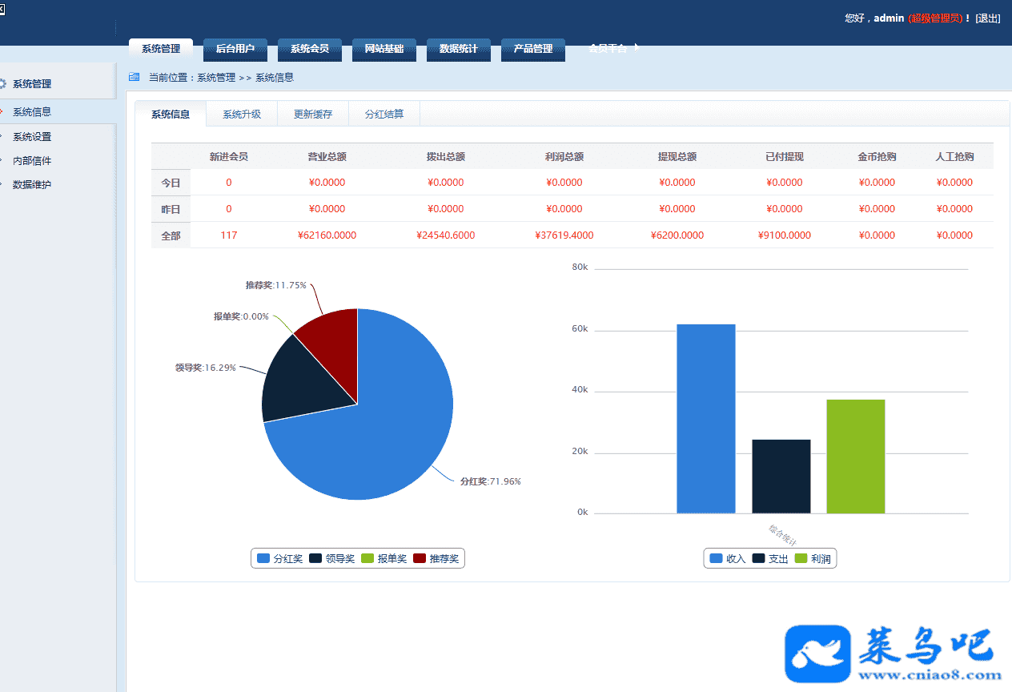1012x692 pixels.
Task: Select 数据维护 in the left sidebar
Action: [x=32, y=185]
